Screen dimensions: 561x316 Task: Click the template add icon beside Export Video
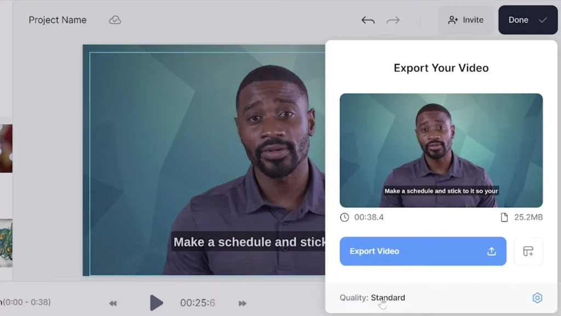coord(528,251)
